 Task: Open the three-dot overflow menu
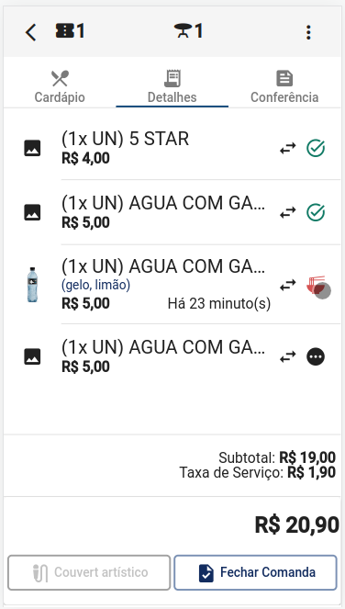(x=308, y=32)
